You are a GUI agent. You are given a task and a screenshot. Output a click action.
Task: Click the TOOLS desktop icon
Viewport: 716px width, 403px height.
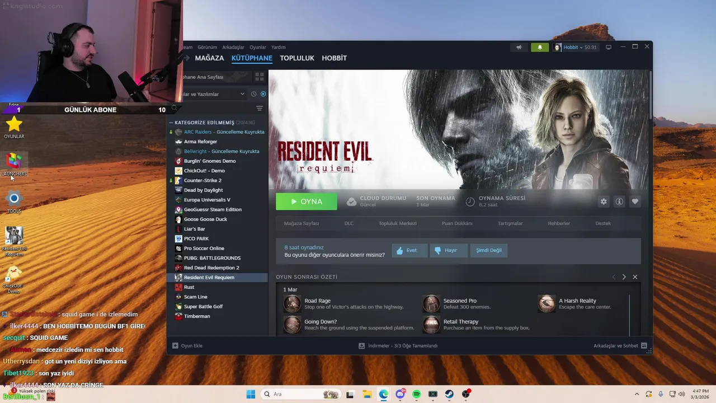pyautogui.click(x=14, y=201)
